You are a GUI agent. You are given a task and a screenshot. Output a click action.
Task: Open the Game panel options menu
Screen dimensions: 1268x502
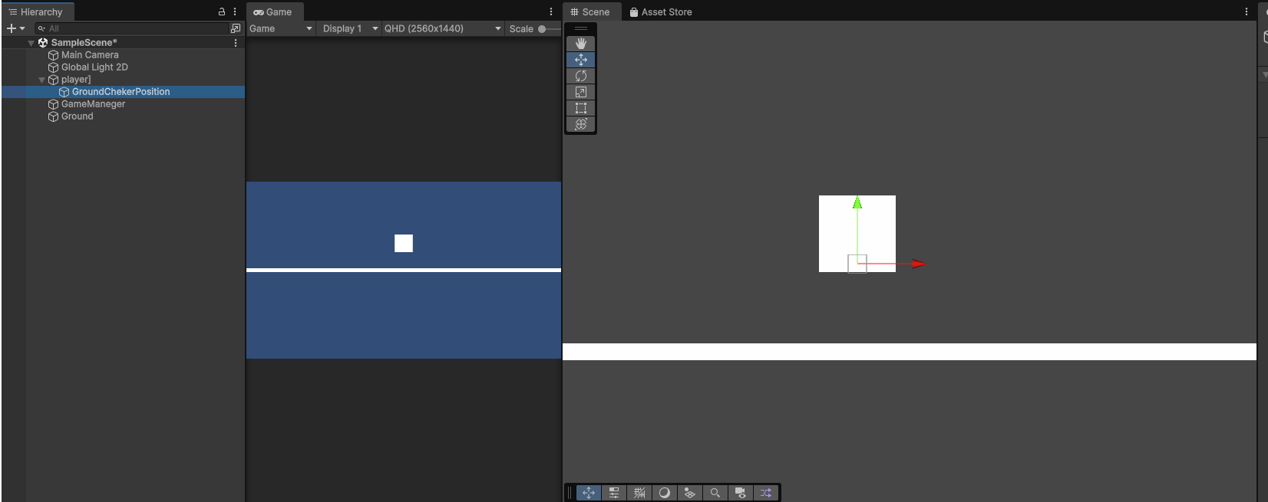(x=551, y=11)
